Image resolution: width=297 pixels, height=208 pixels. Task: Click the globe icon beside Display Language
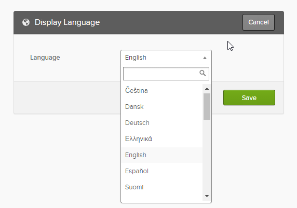(26, 22)
